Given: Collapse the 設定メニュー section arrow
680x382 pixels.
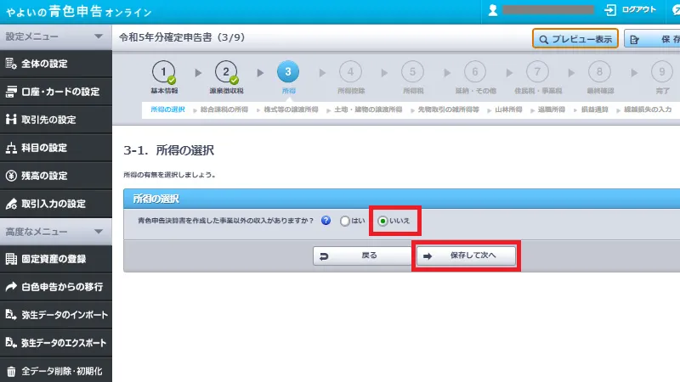Looking at the screenshot, I should pyautogui.click(x=99, y=37).
